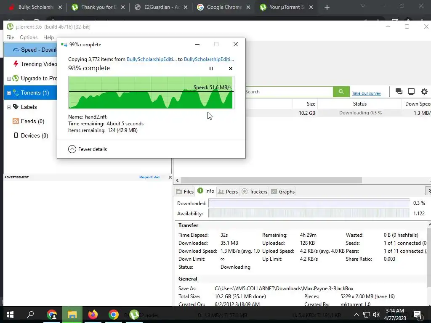Launch Firefox from the taskbar

pyautogui.click(x=93, y=315)
